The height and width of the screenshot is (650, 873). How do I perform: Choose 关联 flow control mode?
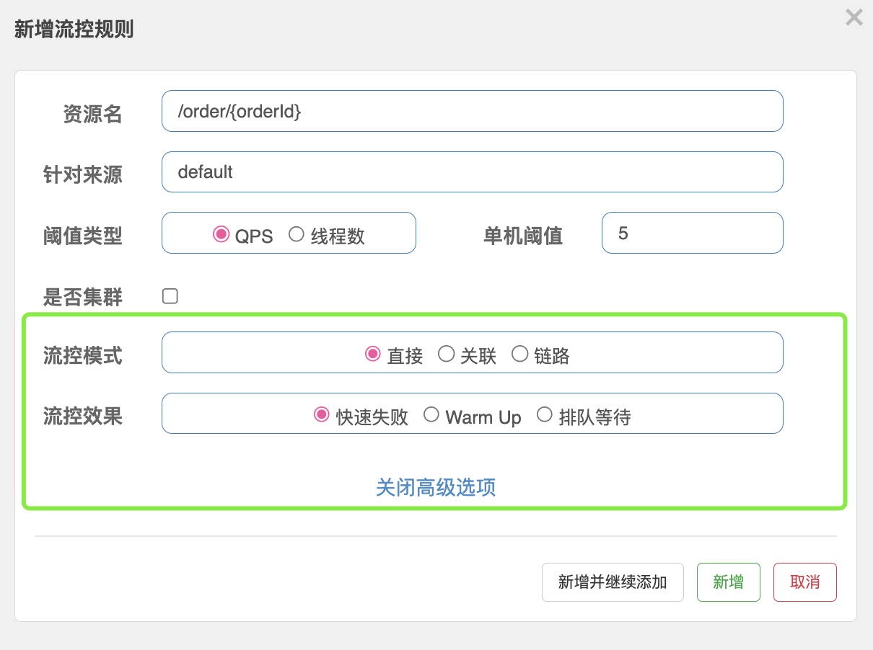point(447,354)
